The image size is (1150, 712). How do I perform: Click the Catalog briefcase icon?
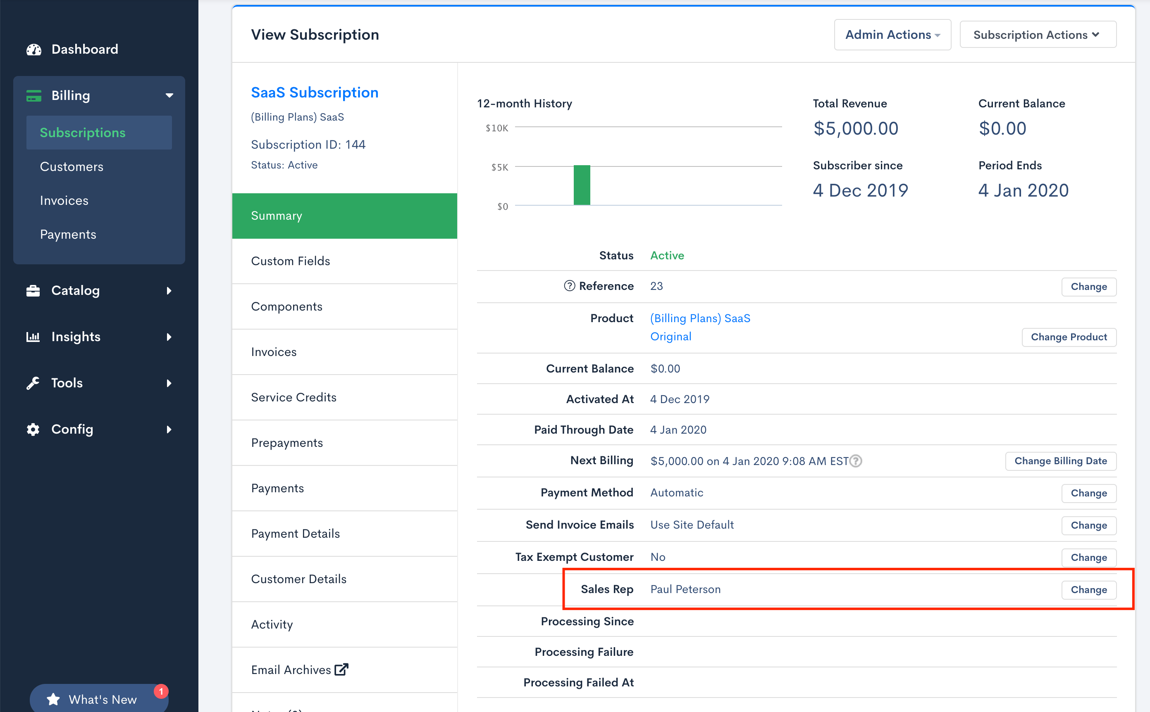[x=33, y=291]
